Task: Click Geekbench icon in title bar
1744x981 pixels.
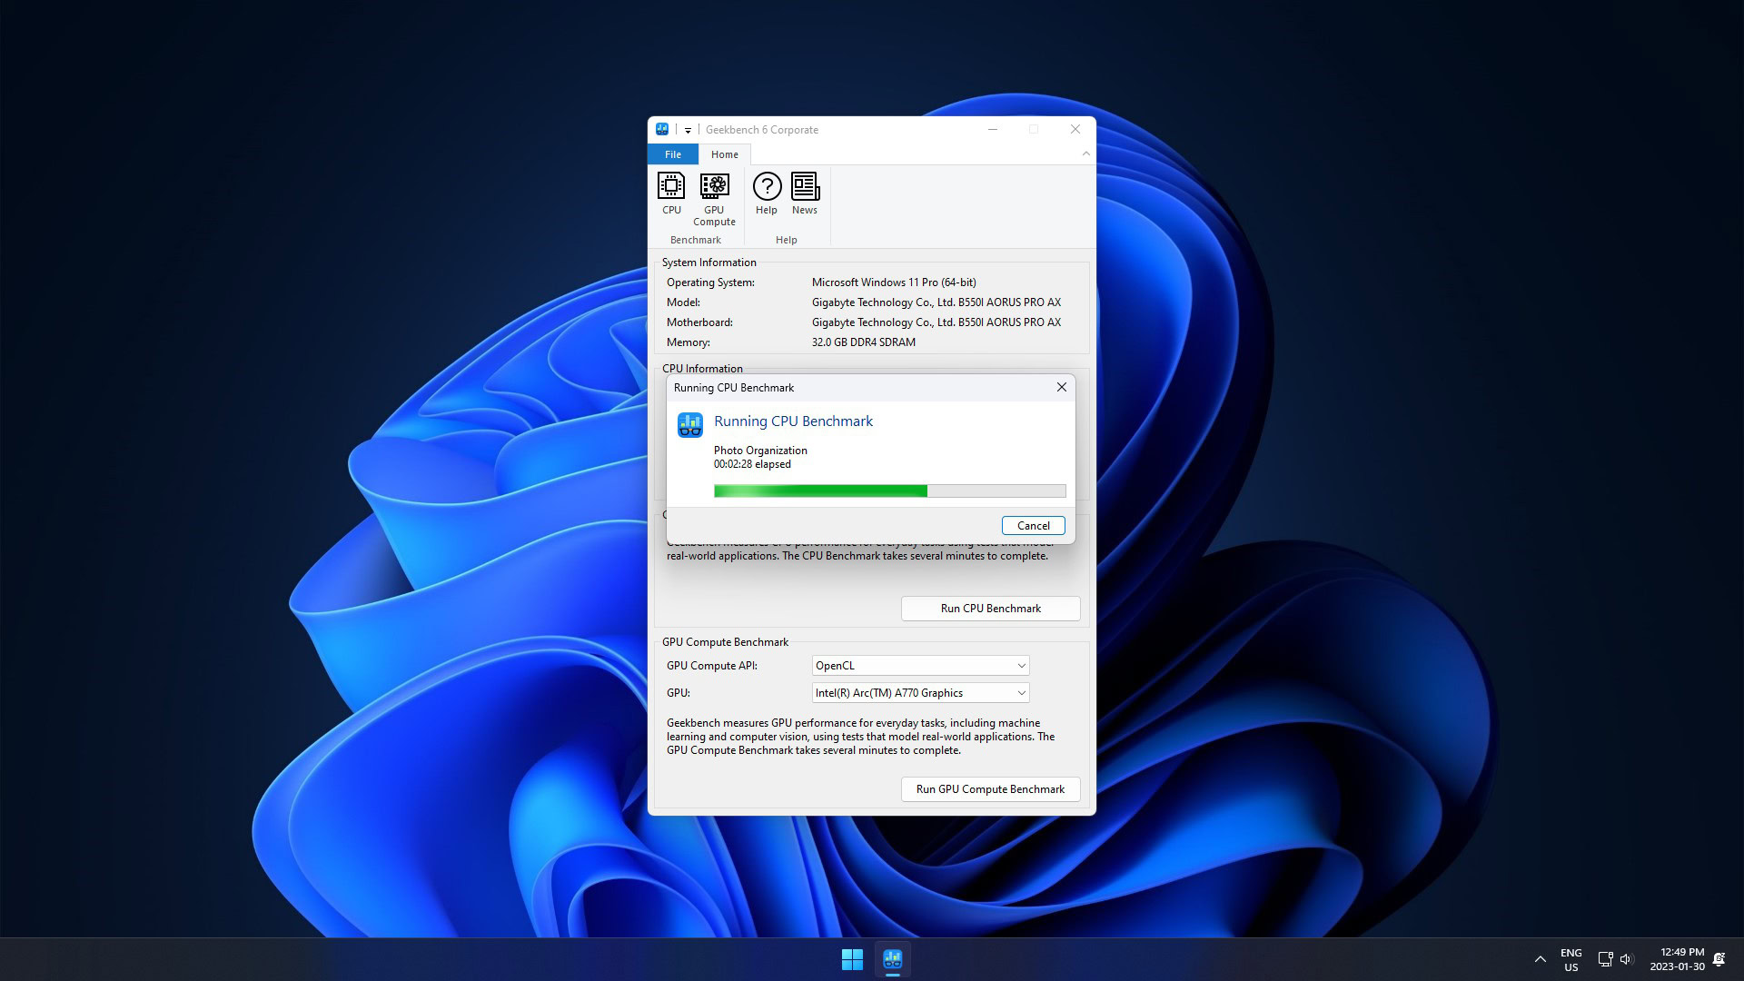Action: (x=662, y=129)
